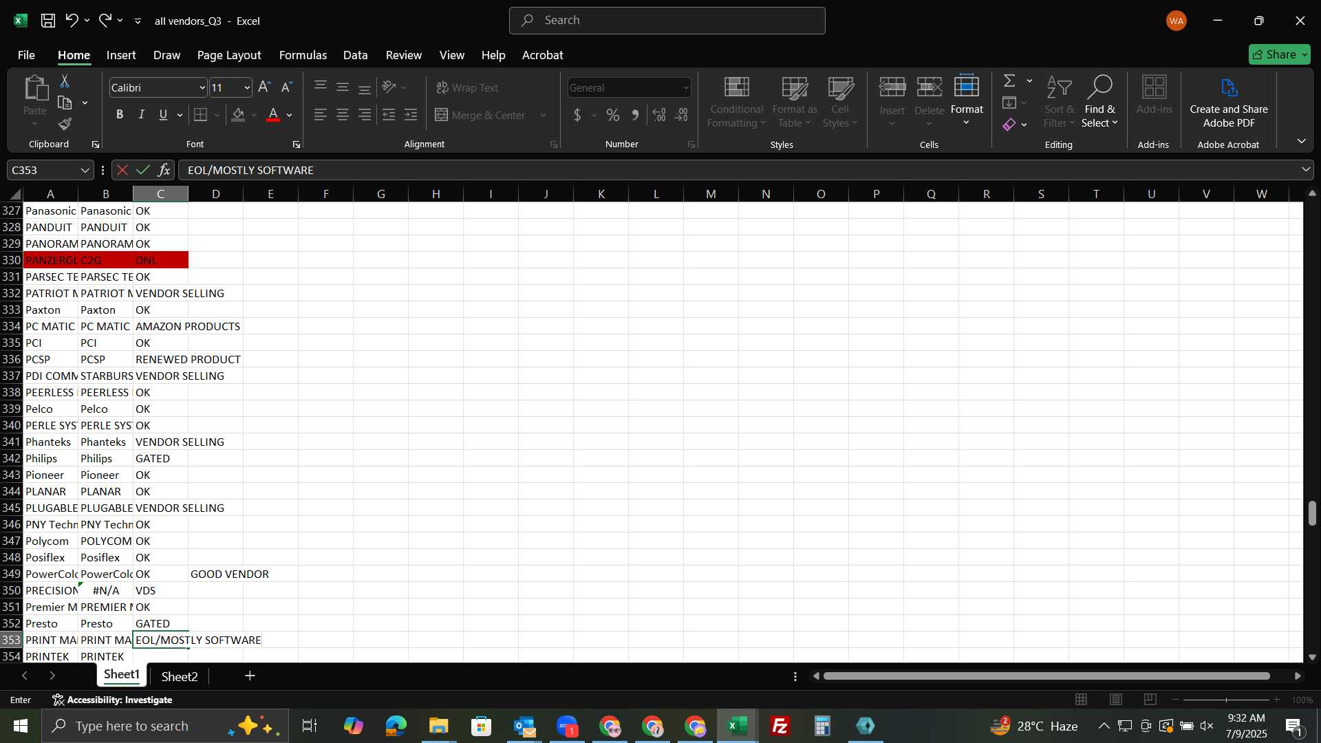This screenshot has width=1321, height=743.
Task: Apply Comma Style format
Action: [x=635, y=115]
